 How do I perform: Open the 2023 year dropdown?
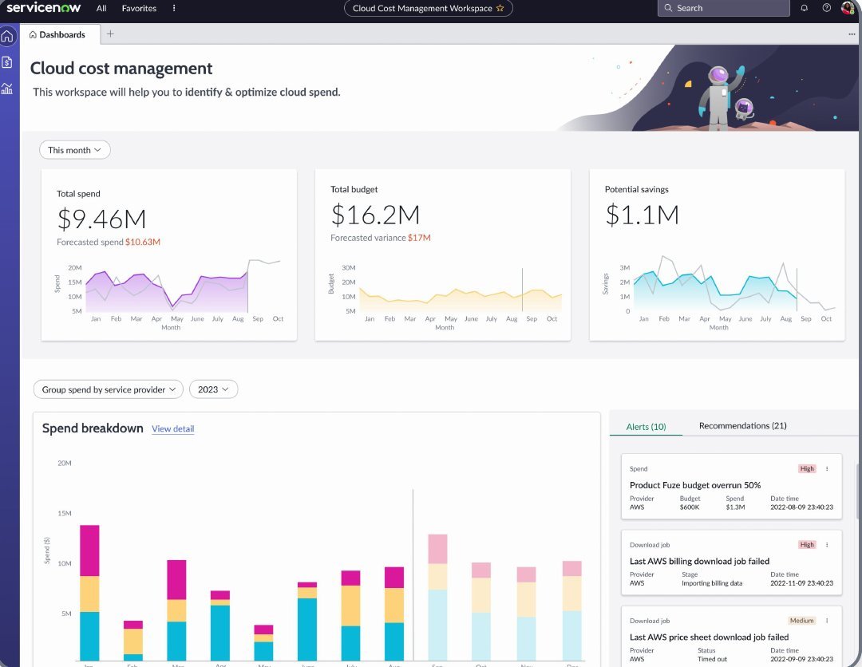(x=213, y=389)
